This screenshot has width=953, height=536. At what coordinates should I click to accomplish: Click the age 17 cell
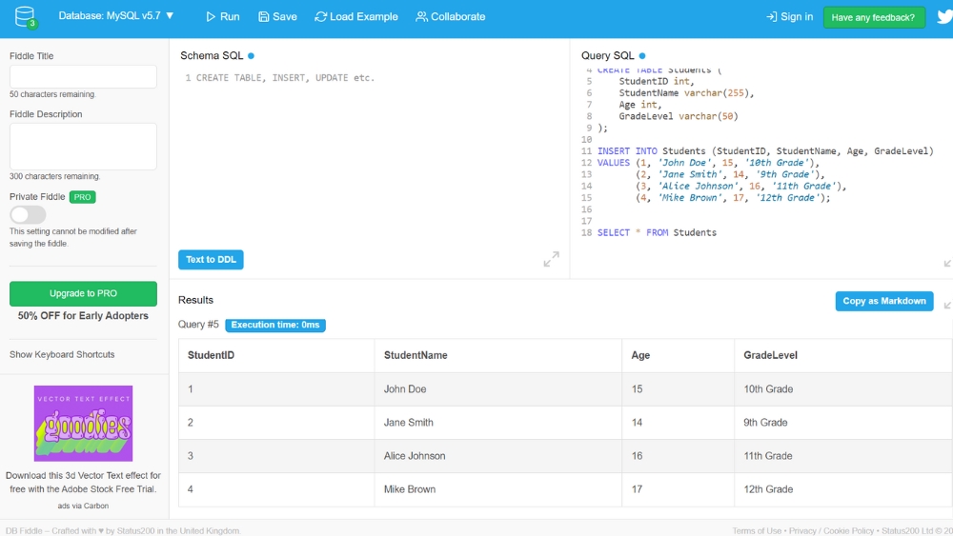(678, 489)
